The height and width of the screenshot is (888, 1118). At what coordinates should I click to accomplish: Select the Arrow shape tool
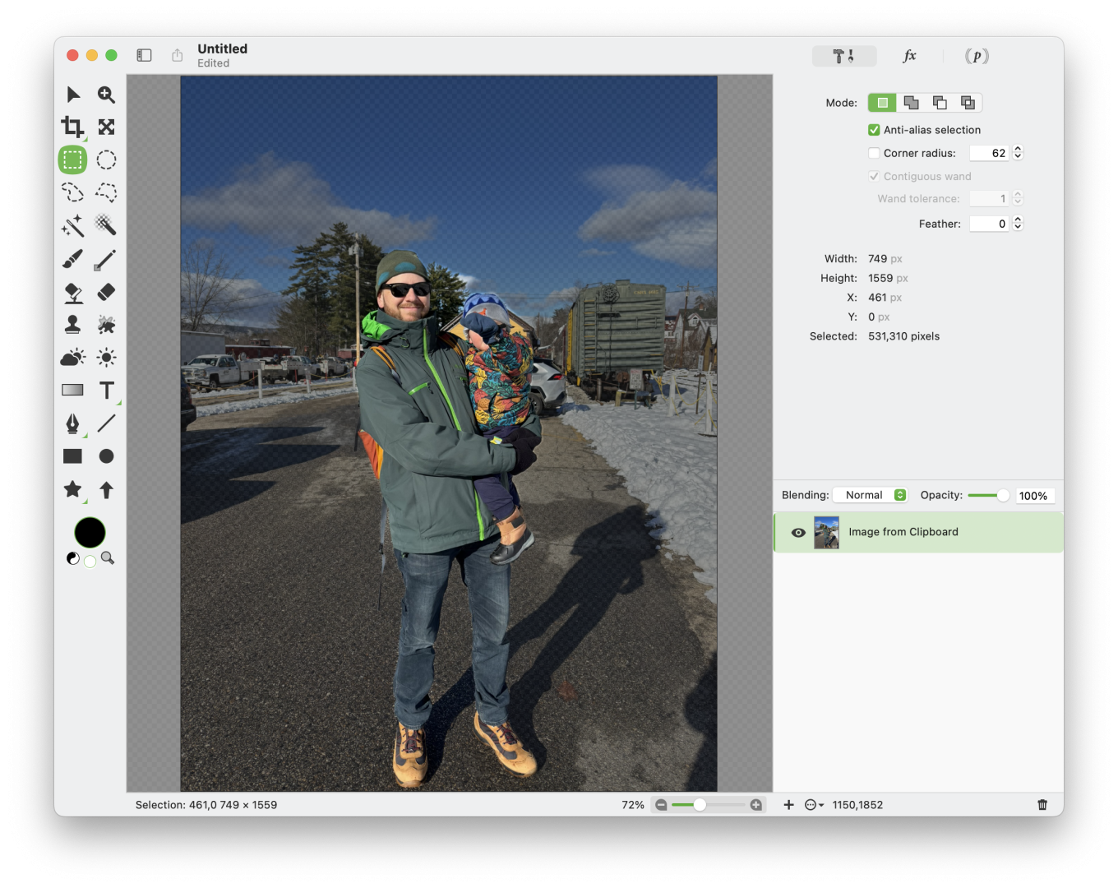pos(106,490)
